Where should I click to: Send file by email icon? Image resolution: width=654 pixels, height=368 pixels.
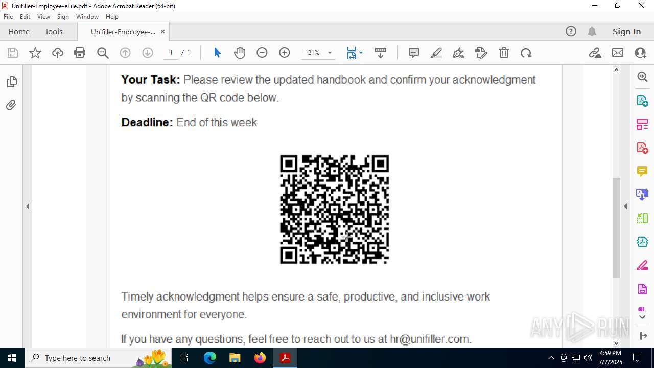[618, 53]
